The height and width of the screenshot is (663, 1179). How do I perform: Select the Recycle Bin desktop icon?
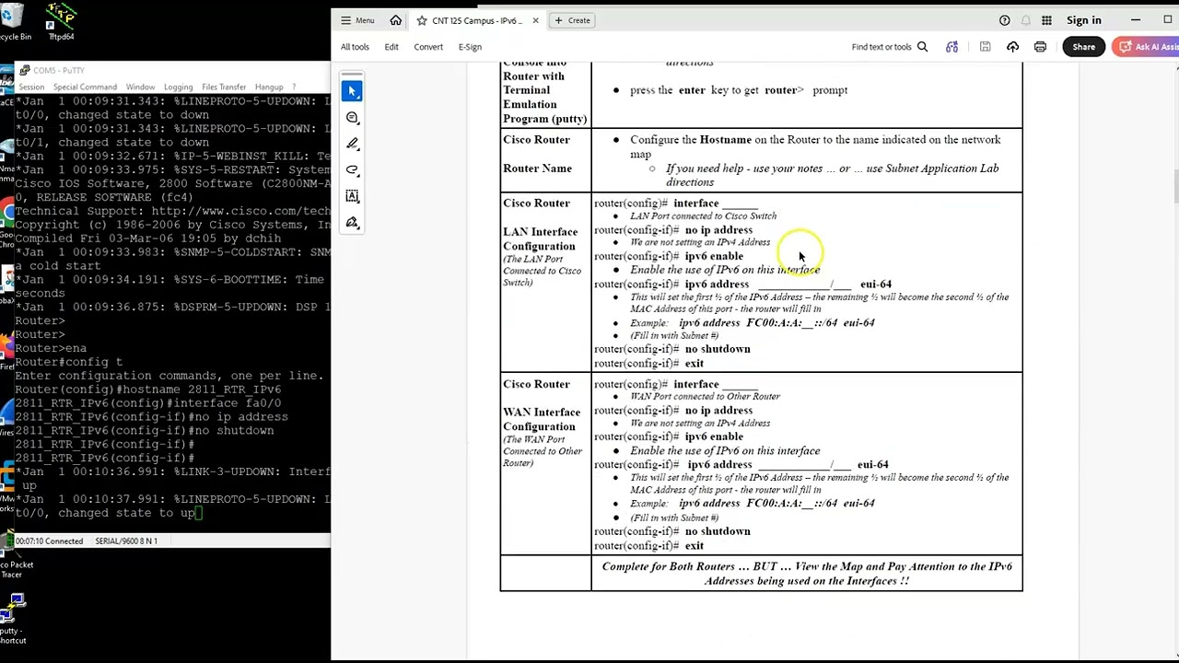click(13, 22)
